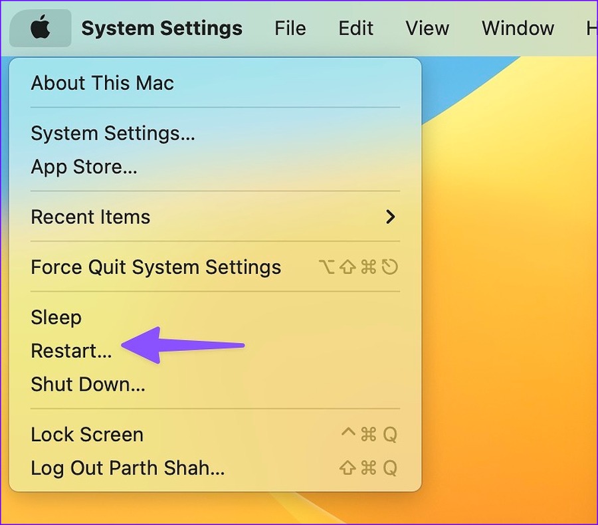This screenshot has height=525, width=598.
Task: Open the View menu
Action: pyautogui.click(x=427, y=28)
